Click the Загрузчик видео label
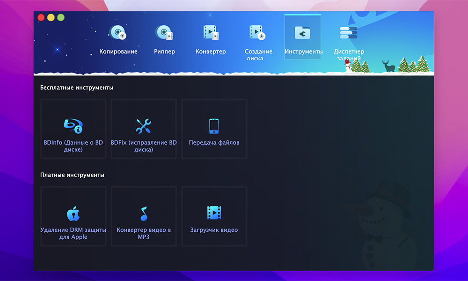 [214, 230]
